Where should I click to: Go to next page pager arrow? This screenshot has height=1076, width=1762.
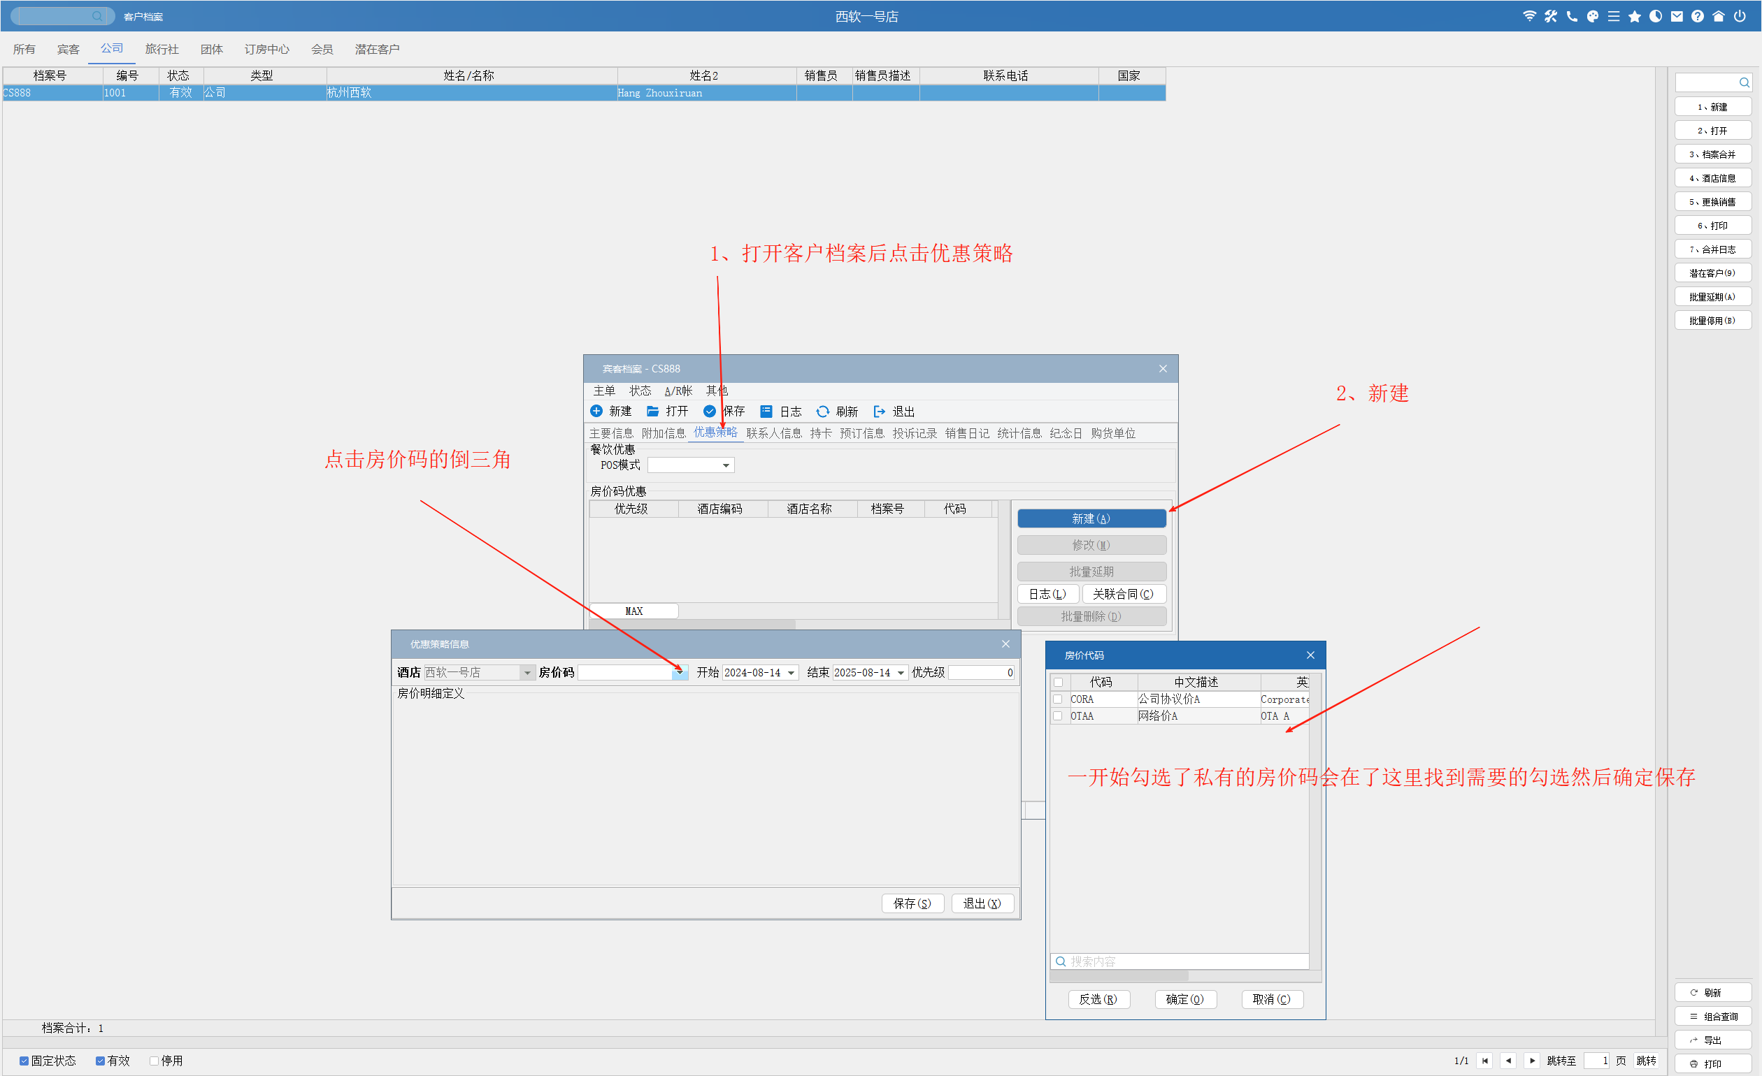coord(1532,1061)
